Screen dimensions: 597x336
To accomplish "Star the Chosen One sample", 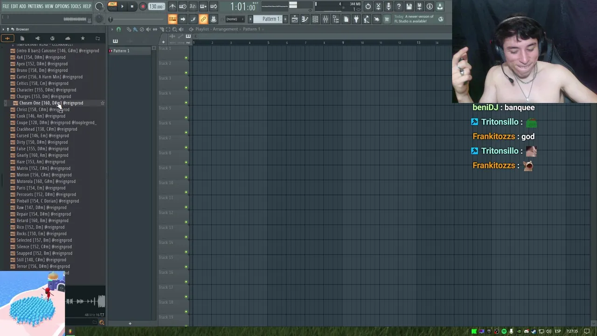I will tap(103, 103).
